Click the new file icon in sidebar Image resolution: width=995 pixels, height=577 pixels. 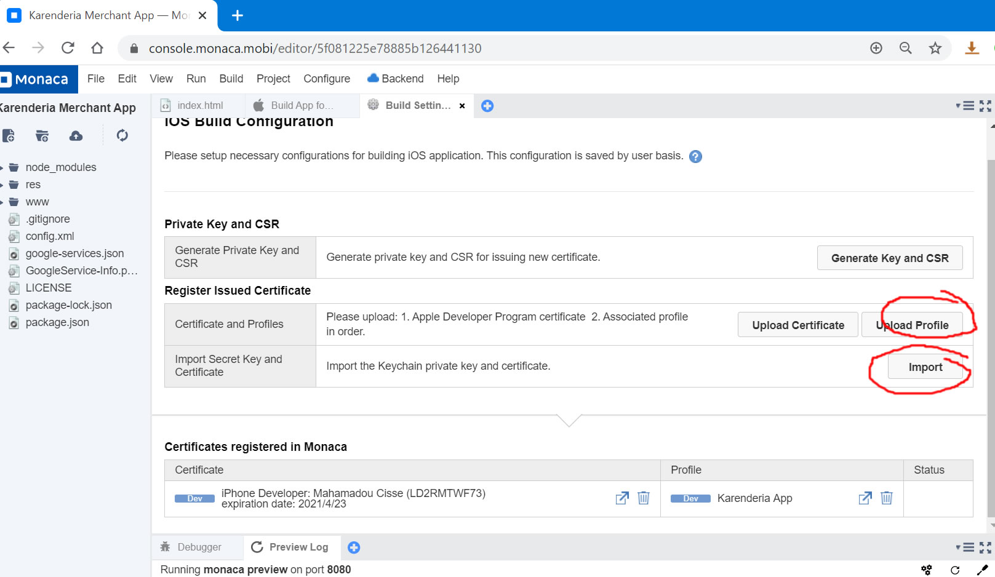9,135
